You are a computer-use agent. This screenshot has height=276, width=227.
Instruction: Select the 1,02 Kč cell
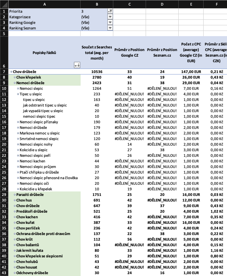tap(217, 212)
